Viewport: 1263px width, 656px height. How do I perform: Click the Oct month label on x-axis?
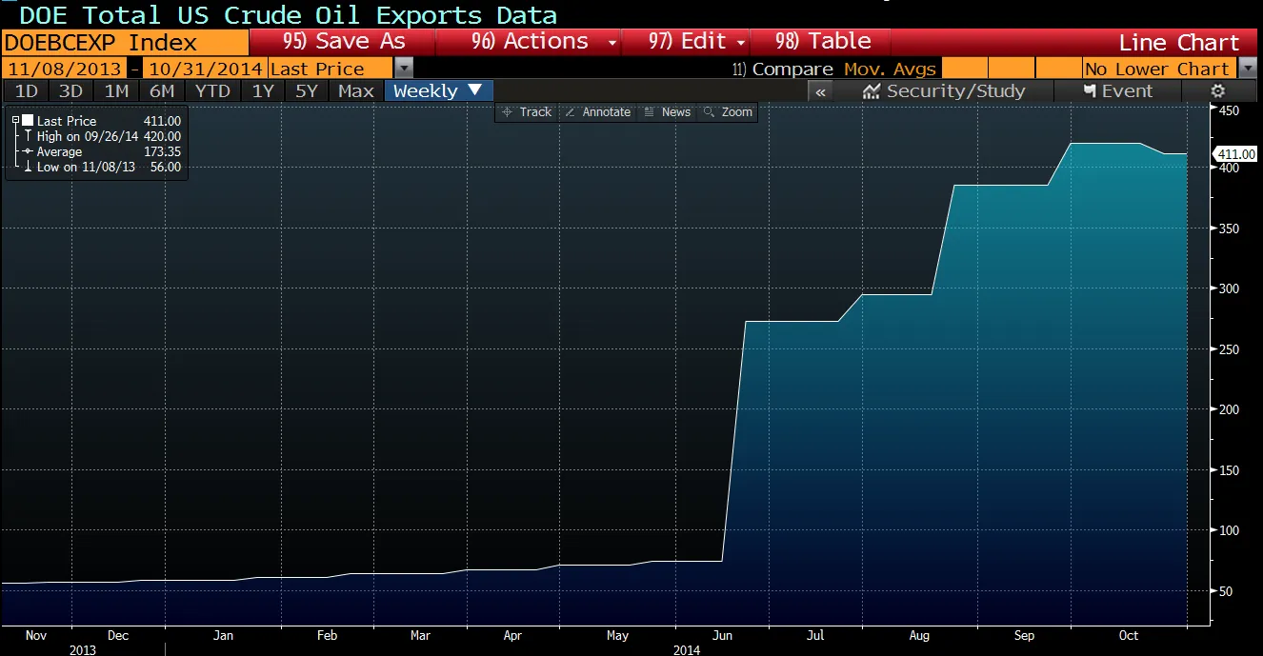(1128, 635)
